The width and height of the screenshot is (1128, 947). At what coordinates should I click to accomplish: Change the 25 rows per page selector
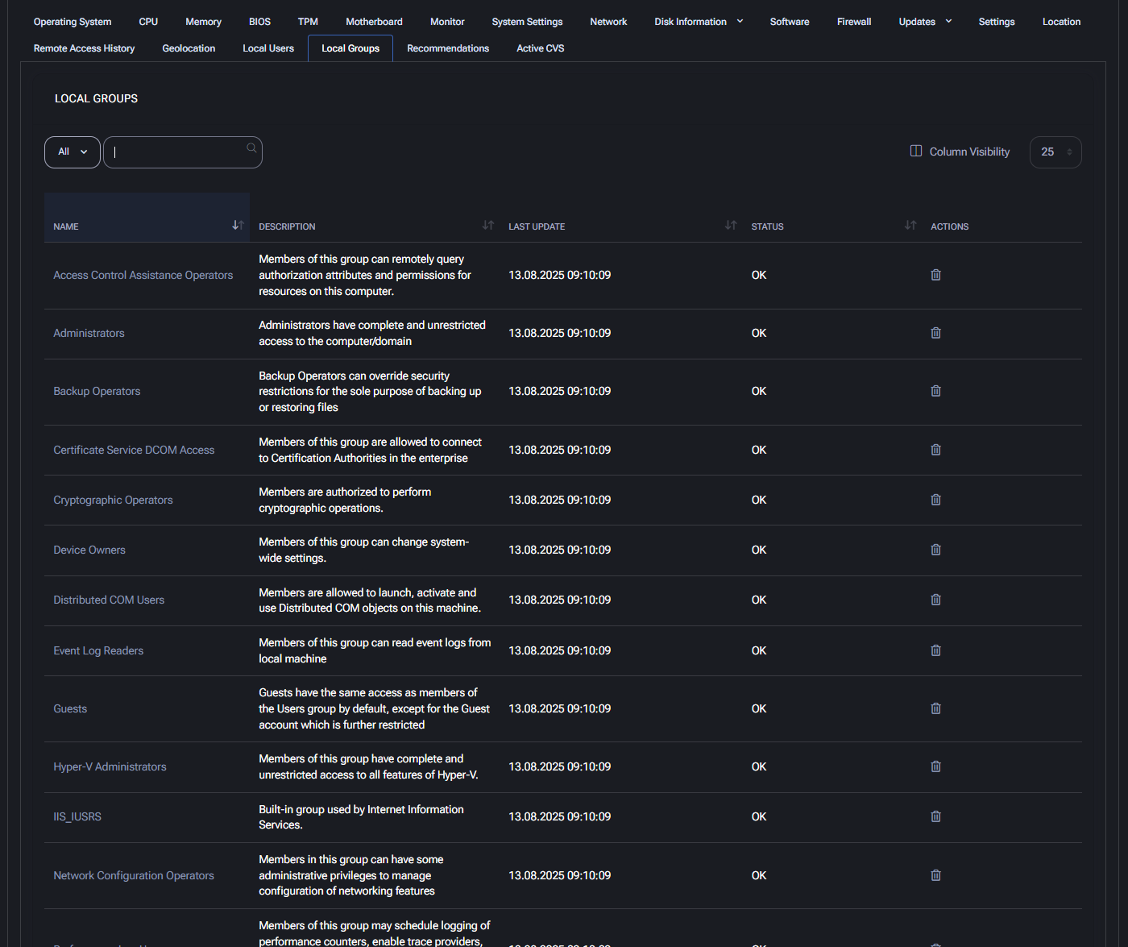click(1055, 152)
